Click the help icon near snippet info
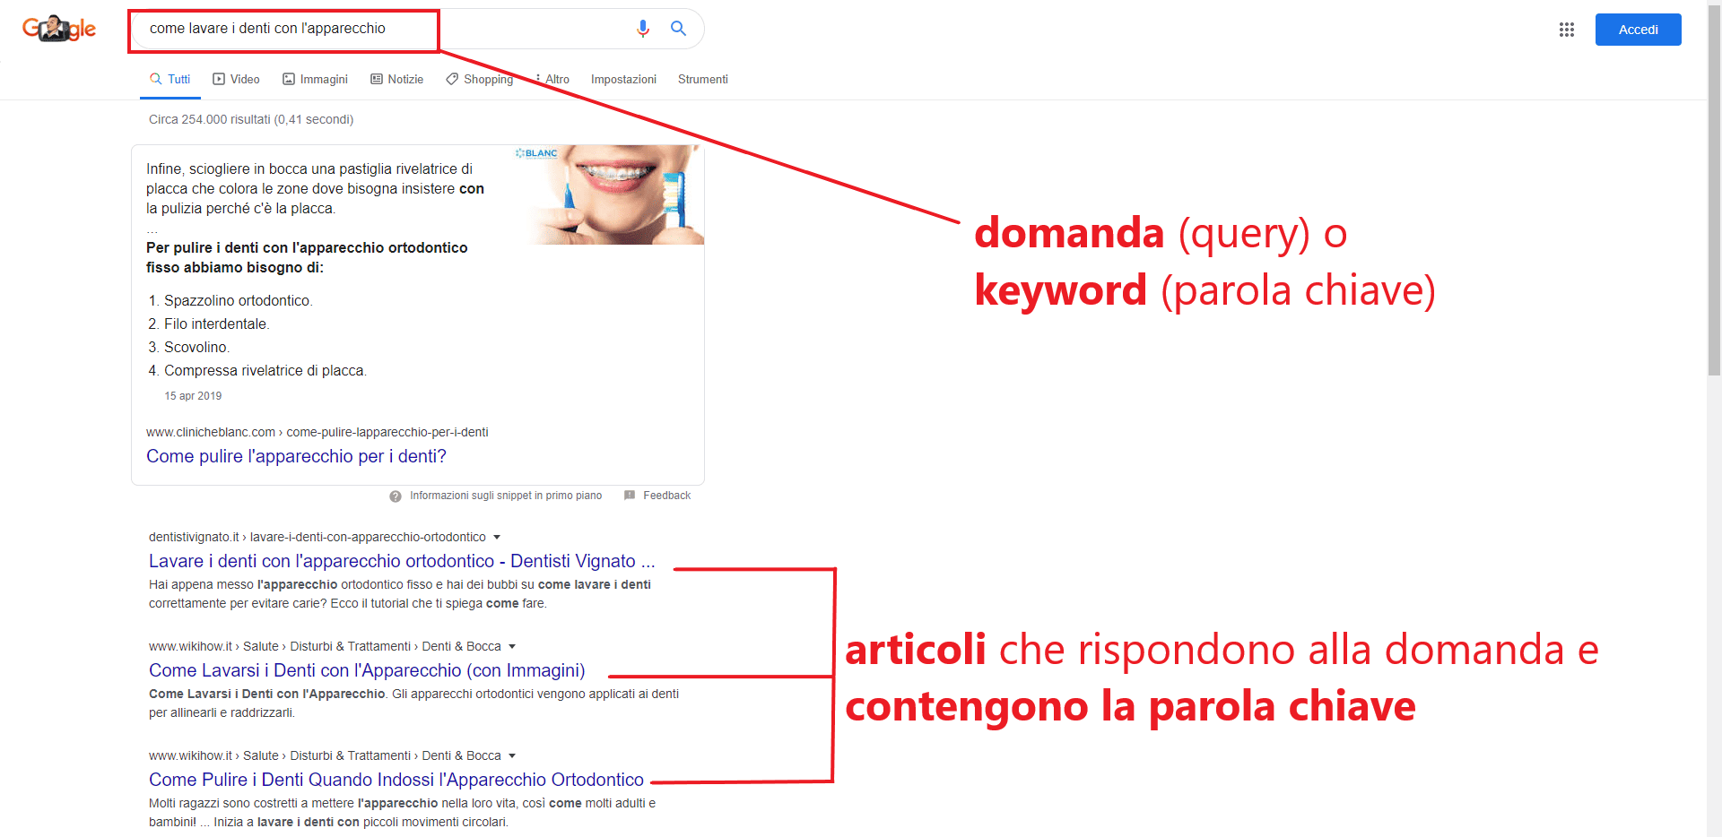The image size is (1722, 837). (x=395, y=496)
